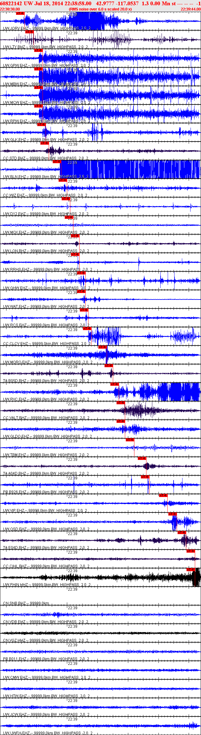The height and width of the screenshot is (735, 201).
Task: Click the RMS noise scaling note
Action: (100, 9)
